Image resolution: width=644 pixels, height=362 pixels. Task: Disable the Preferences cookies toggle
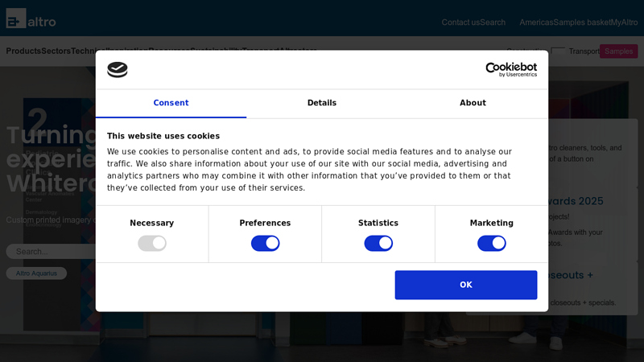coord(266,244)
